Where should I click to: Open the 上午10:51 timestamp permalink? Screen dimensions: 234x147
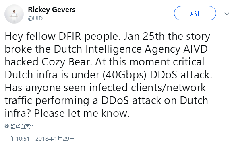pyautogui.click(x=17, y=139)
